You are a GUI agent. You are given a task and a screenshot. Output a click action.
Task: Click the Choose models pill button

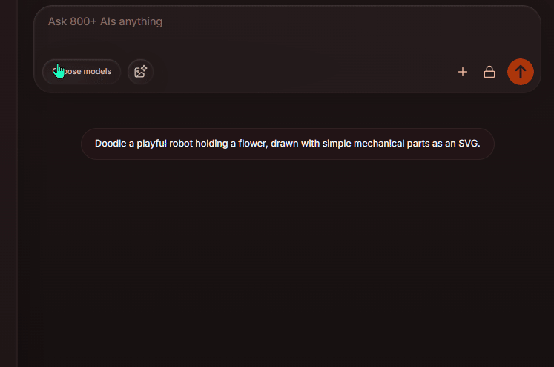[82, 72]
